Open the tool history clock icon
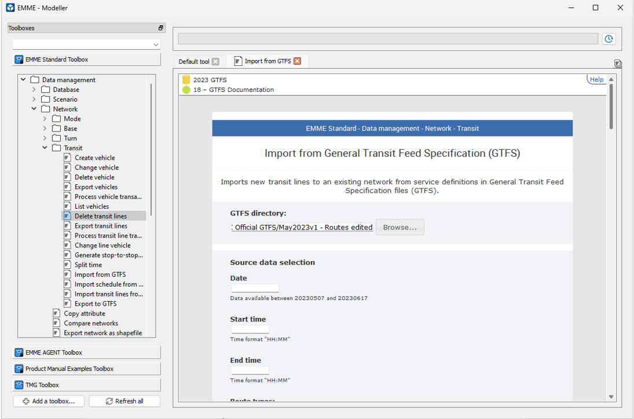Viewport: 634px width, 419px height. point(609,39)
